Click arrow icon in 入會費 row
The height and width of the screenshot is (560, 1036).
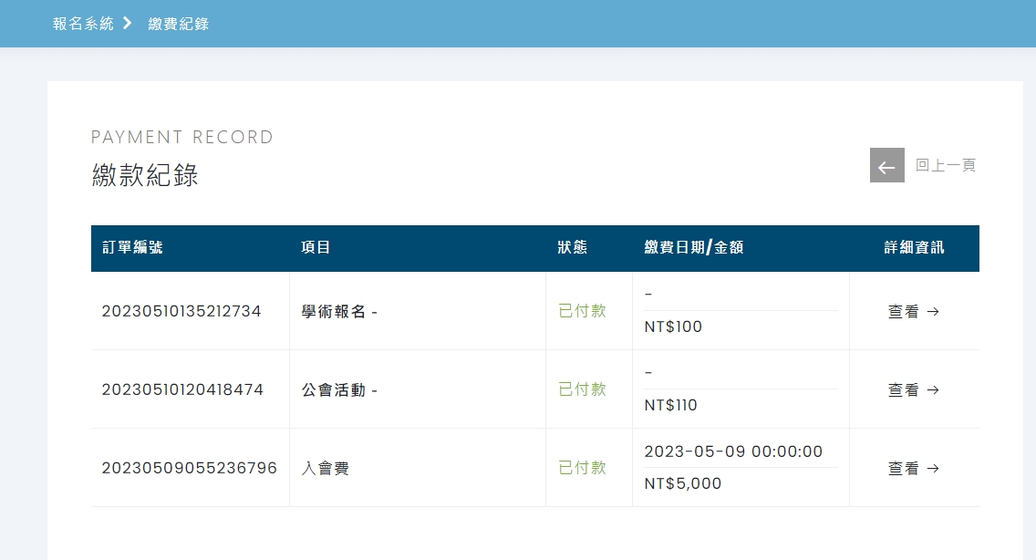(933, 469)
